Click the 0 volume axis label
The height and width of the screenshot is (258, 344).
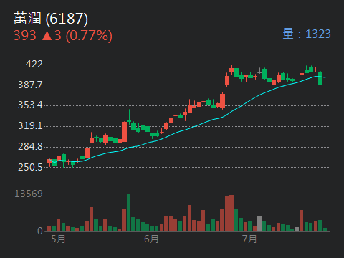tap(40, 231)
